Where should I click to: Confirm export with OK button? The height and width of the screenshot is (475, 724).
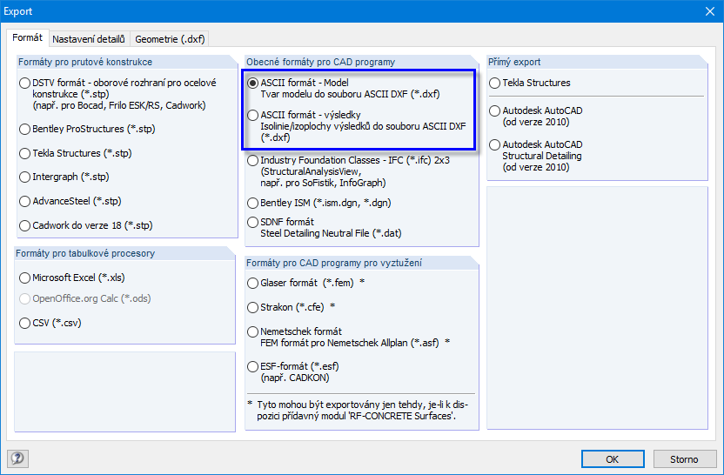(x=613, y=459)
